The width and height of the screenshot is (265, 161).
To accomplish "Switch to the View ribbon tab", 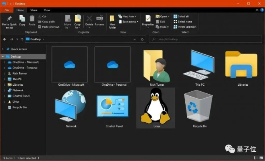I will click(x=47, y=10).
